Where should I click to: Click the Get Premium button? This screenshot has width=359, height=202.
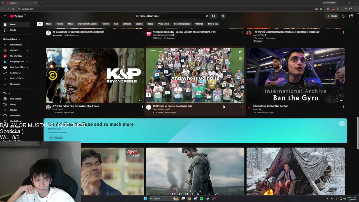pyautogui.click(x=56, y=138)
